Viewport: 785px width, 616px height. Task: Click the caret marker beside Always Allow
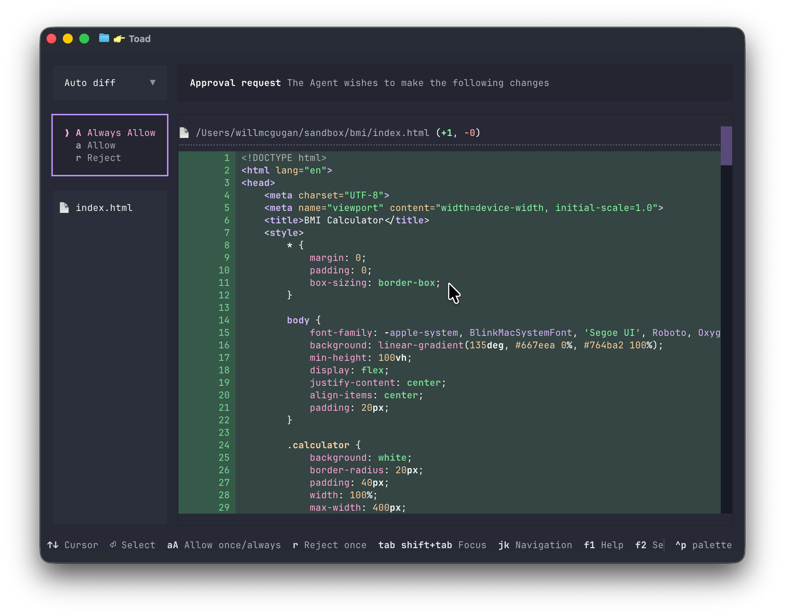click(67, 133)
